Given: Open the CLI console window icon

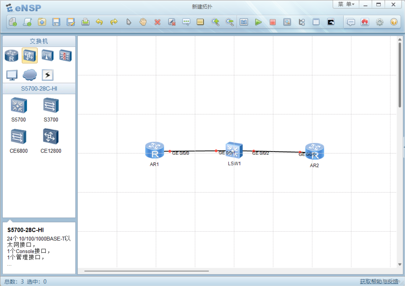Looking at the screenshot, I should (331, 22).
